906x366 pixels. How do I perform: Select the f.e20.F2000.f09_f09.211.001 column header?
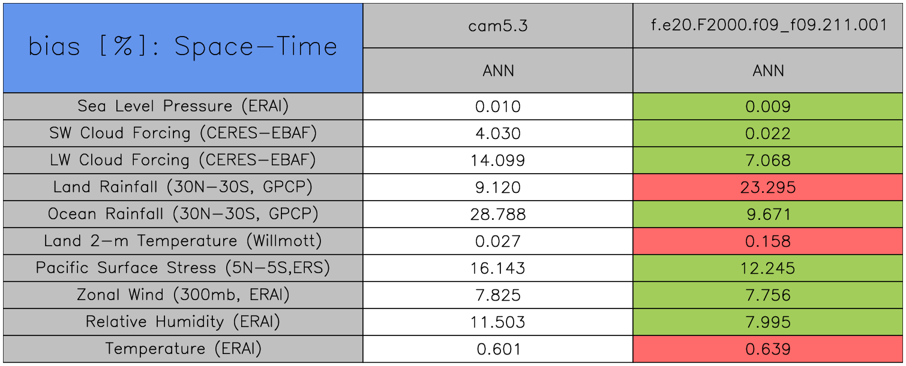768,26
